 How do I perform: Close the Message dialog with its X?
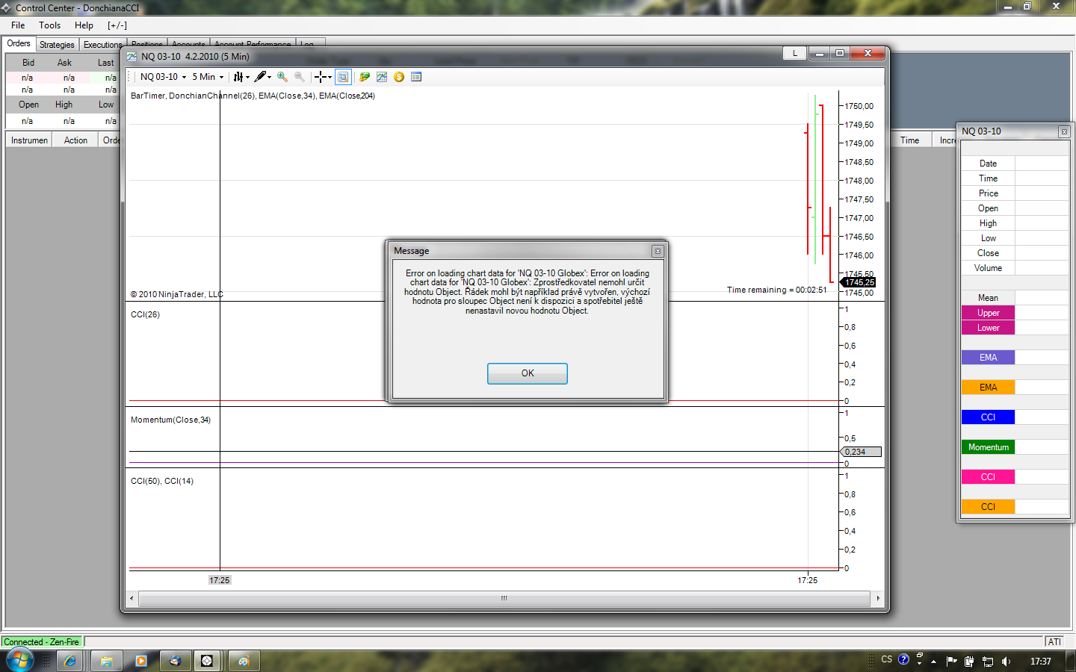[658, 252]
